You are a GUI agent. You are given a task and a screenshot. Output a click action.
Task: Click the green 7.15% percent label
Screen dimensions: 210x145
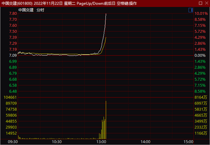point(200,85)
